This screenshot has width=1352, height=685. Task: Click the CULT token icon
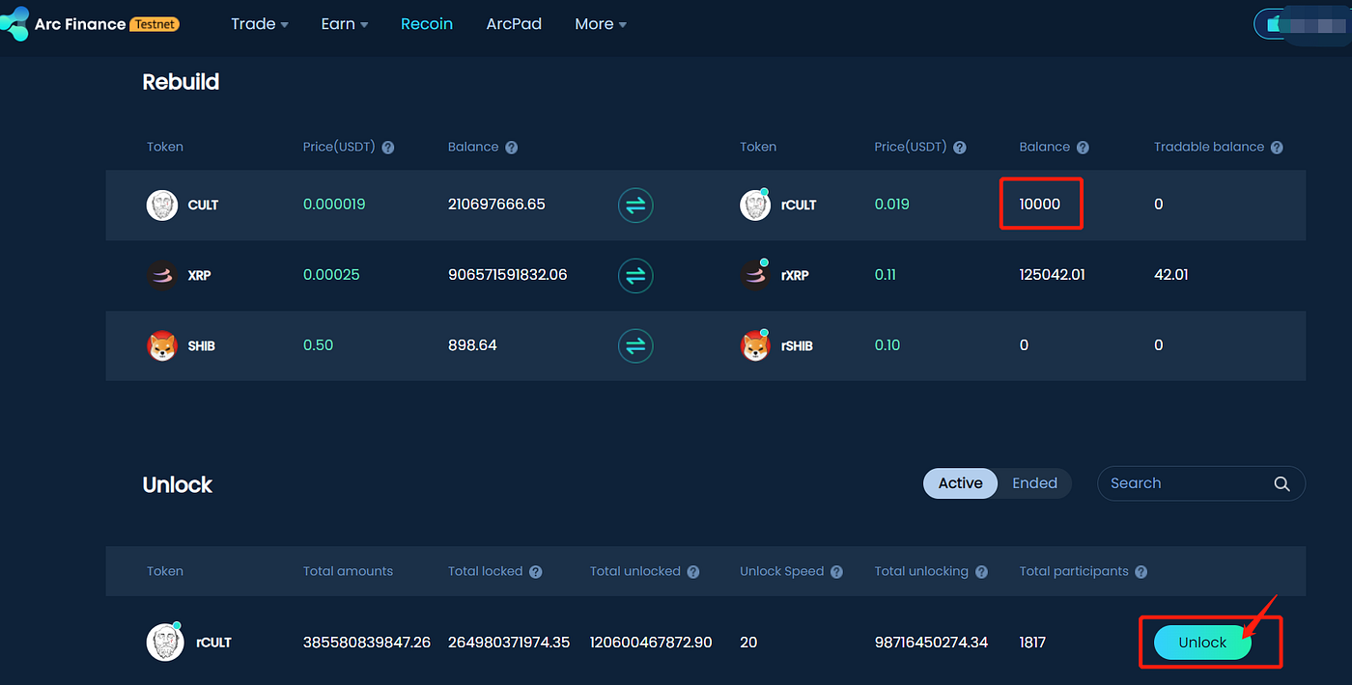click(x=162, y=205)
